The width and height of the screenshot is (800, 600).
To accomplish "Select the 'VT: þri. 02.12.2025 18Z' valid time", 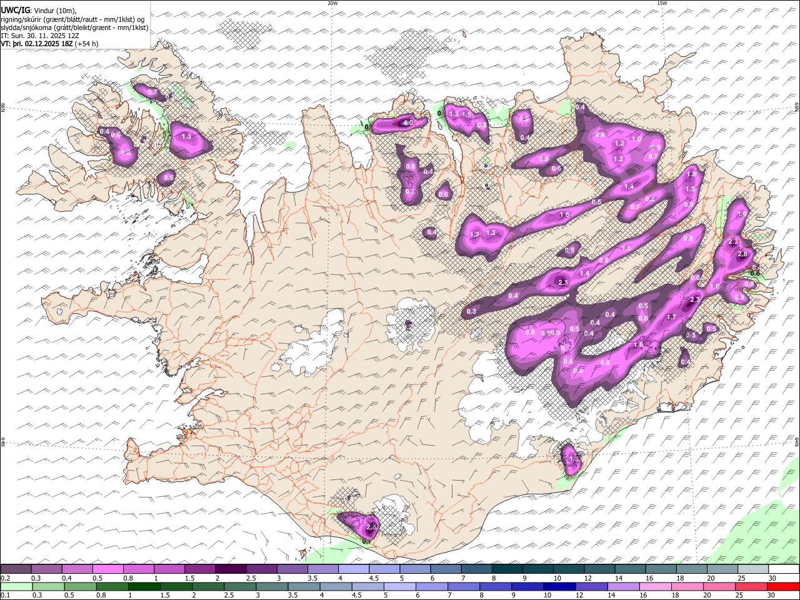I will pyautogui.click(x=37, y=44).
